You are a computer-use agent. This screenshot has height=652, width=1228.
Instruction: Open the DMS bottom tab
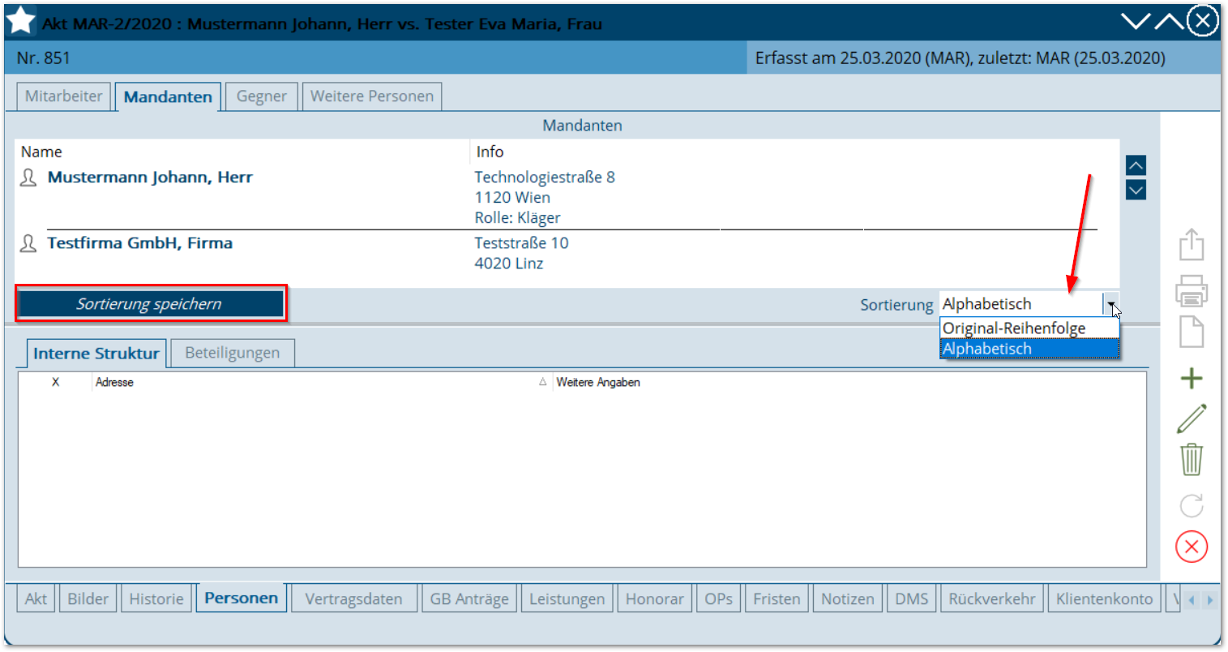pos(912,598)
